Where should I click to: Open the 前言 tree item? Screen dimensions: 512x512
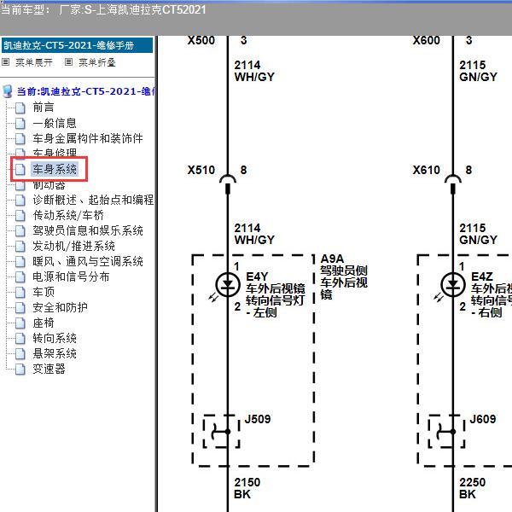[44, 108]
